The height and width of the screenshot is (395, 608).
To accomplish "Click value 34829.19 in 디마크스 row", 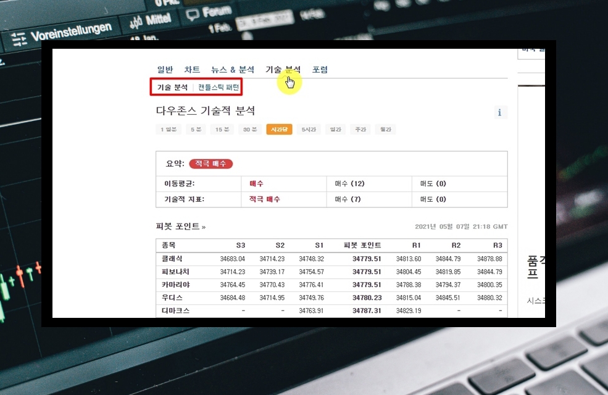I will [x=408, y=310].
